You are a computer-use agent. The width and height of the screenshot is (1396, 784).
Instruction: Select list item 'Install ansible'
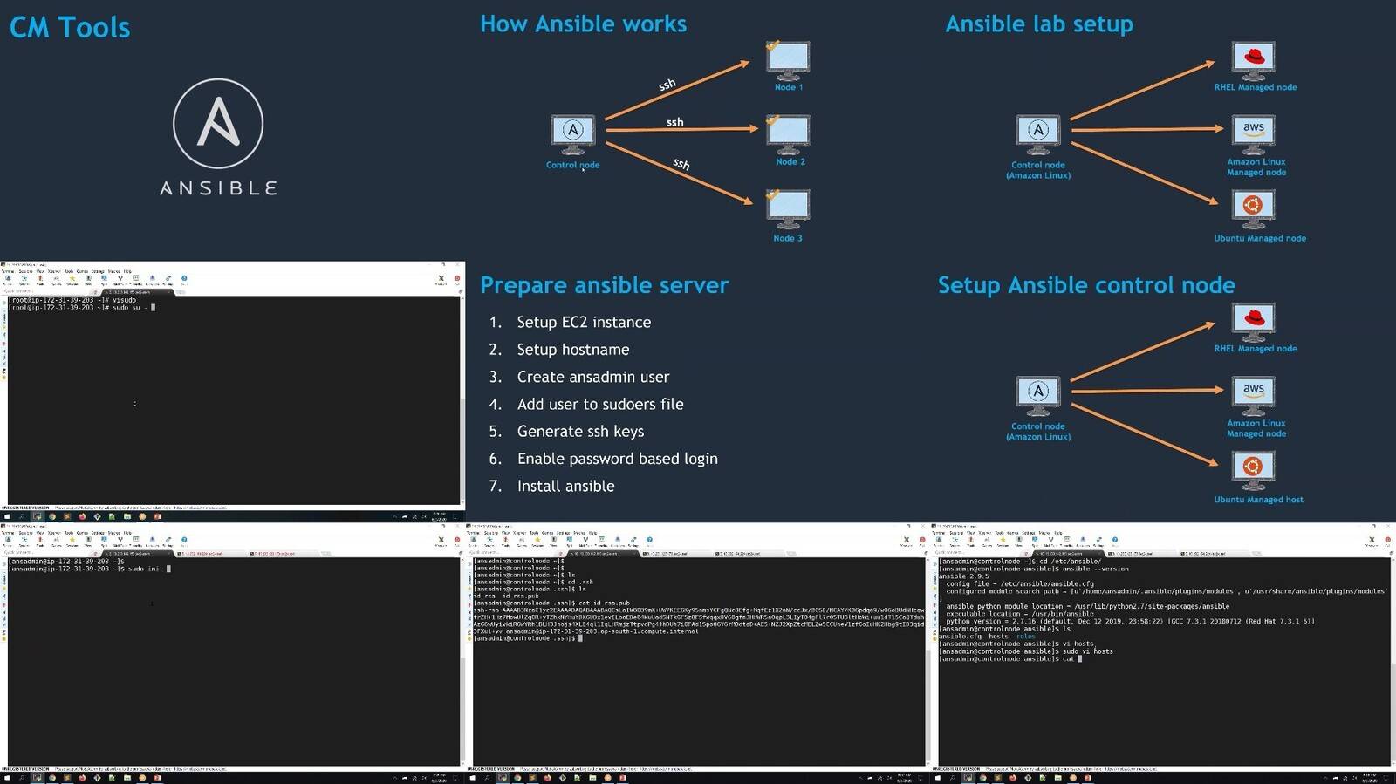click(565, 486)
